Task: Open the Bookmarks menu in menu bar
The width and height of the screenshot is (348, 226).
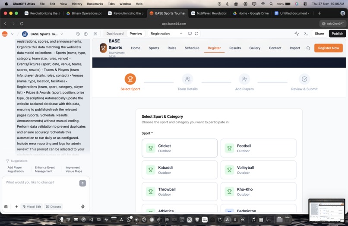Action: (x=95, y=4)
